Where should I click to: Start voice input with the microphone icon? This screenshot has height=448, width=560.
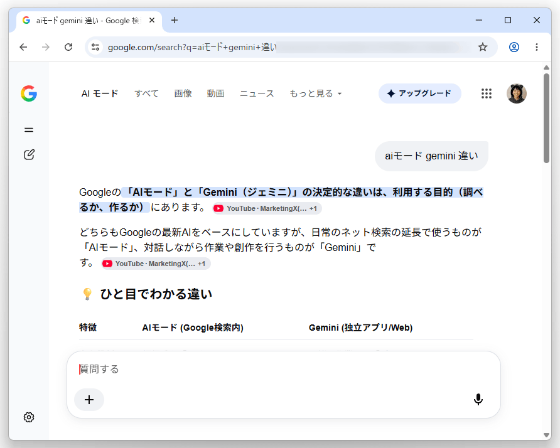coord(478,400)
